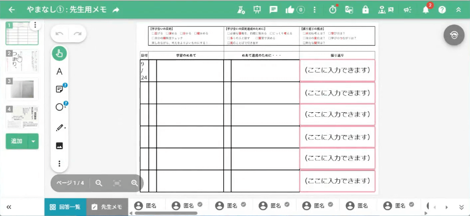Image resolution: width=470 pixels, height=216 pixels.
Task: Open the flask settings icon
Action: [241, 10]
